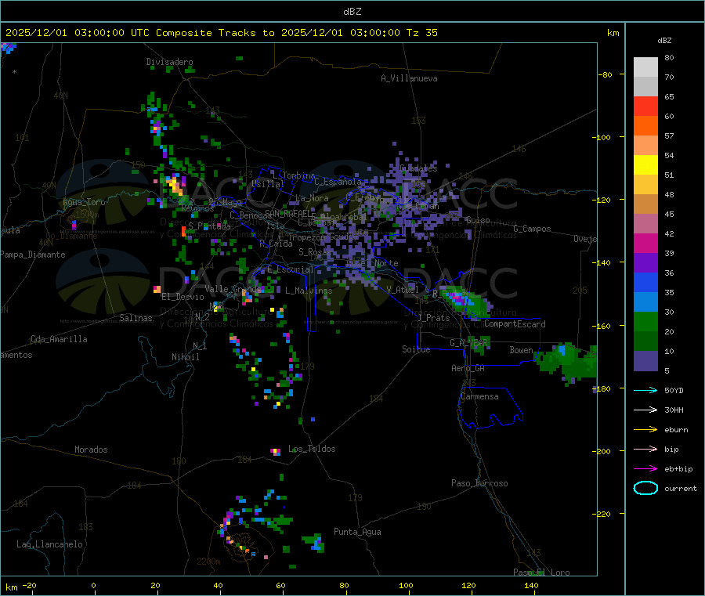Image resolution: width=705 pixels, height=596 pixels.
Task: Click the Pampa_Diamante map label
Action: [32, 255]
